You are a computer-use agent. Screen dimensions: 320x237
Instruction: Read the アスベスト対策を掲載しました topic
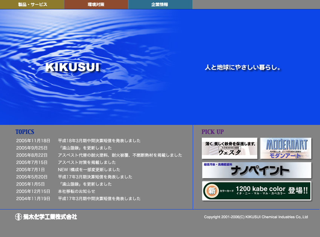(87, 163)
